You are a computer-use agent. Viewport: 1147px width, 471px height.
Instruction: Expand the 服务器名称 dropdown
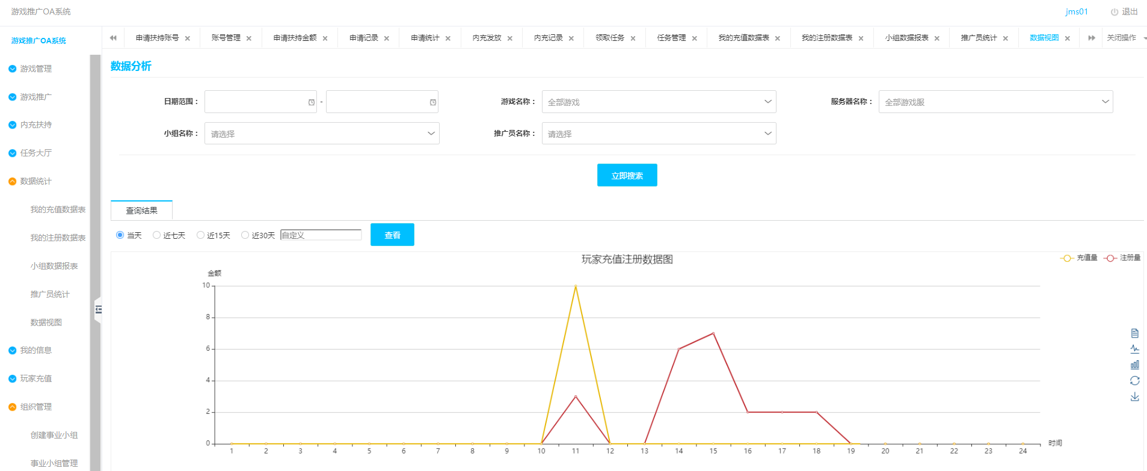pos(995,102)
